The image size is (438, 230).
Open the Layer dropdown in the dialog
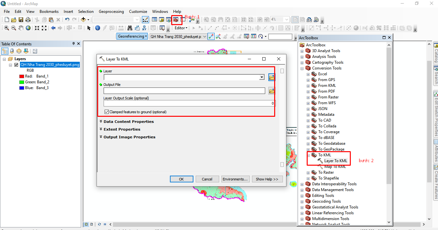(262, 77)
